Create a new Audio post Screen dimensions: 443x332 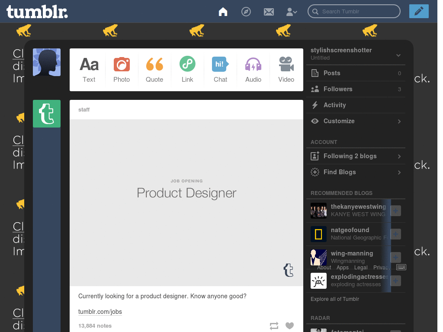pyautogui.click(x=253, y=70)
